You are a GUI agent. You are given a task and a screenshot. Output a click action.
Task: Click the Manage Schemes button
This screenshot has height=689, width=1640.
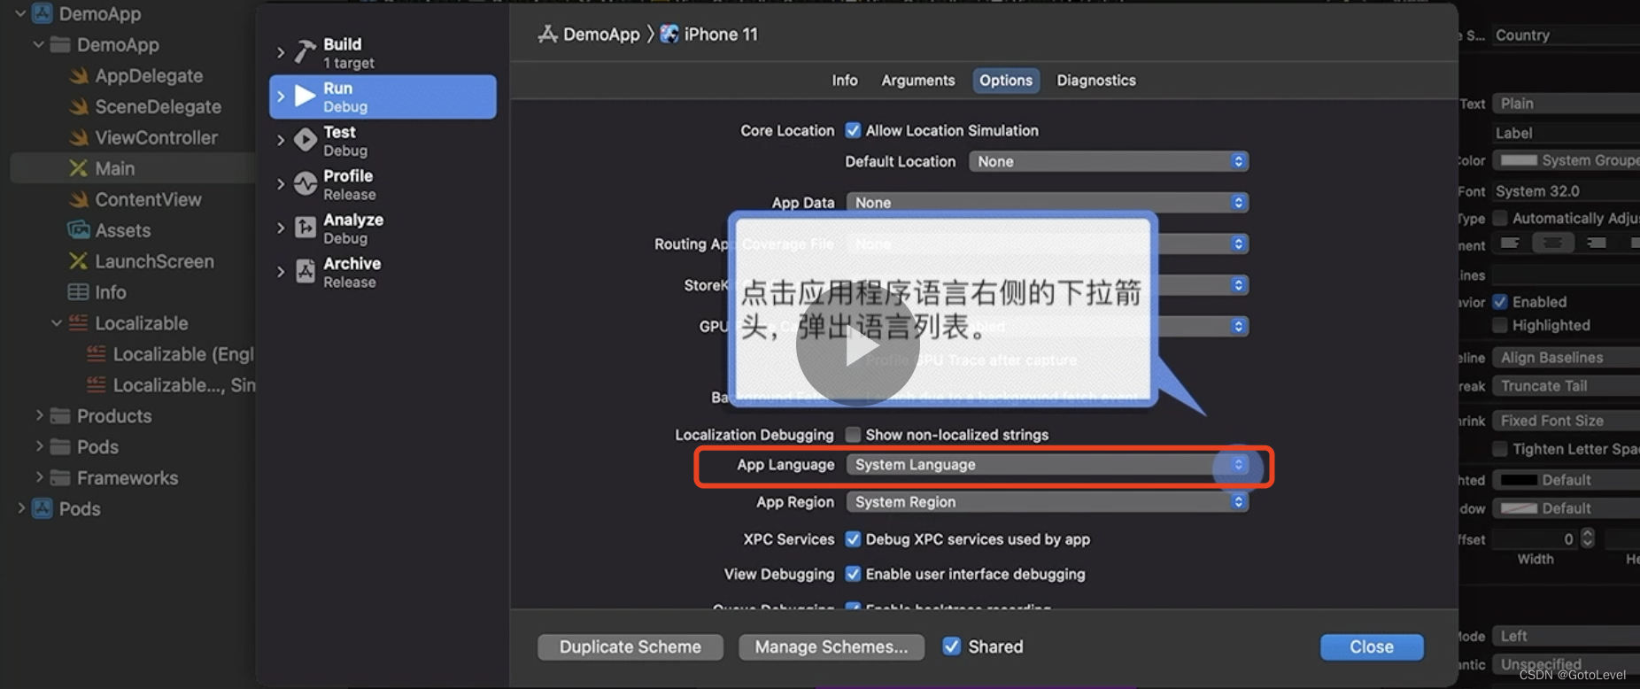[x=832, y=647]
